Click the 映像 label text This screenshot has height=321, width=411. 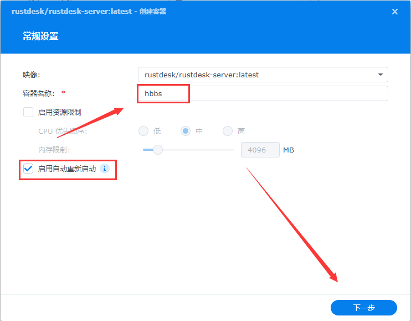click(x=32, y=75)
